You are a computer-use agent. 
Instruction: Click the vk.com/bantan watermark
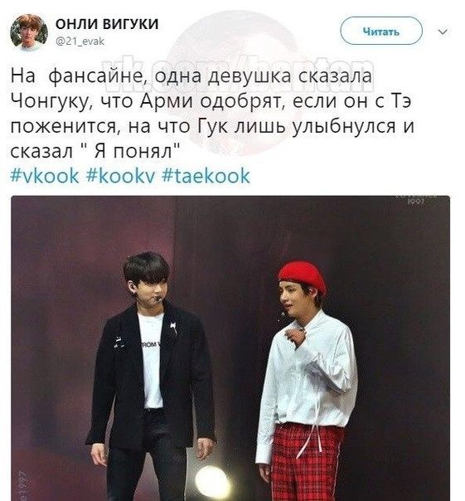[237, 75]
